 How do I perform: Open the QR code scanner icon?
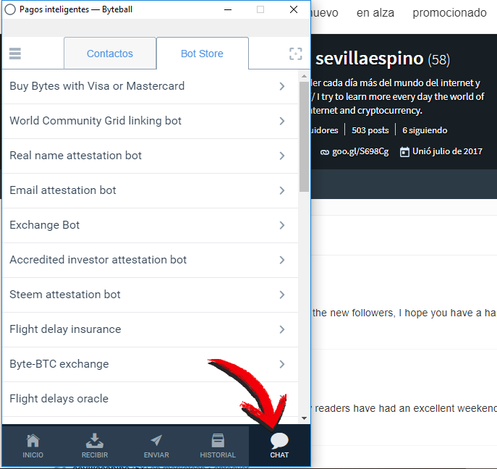point(295,54)
